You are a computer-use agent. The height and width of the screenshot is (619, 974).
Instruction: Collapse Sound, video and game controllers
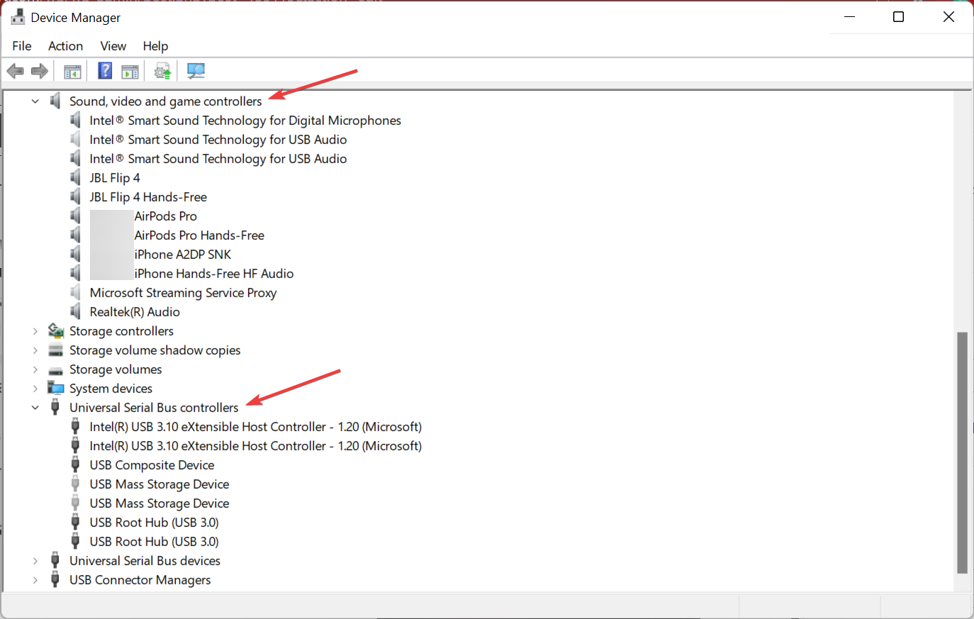coord(35,101)
